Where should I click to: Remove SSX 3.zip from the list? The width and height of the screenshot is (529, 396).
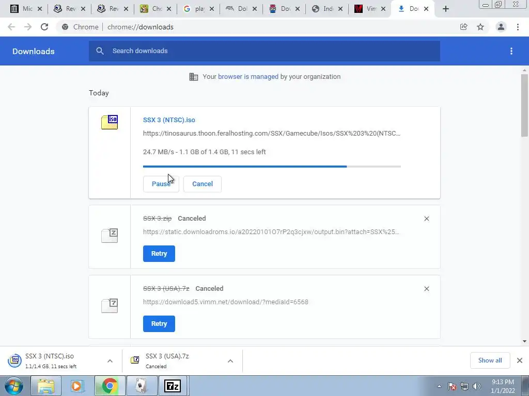click(x=426, y=219)
